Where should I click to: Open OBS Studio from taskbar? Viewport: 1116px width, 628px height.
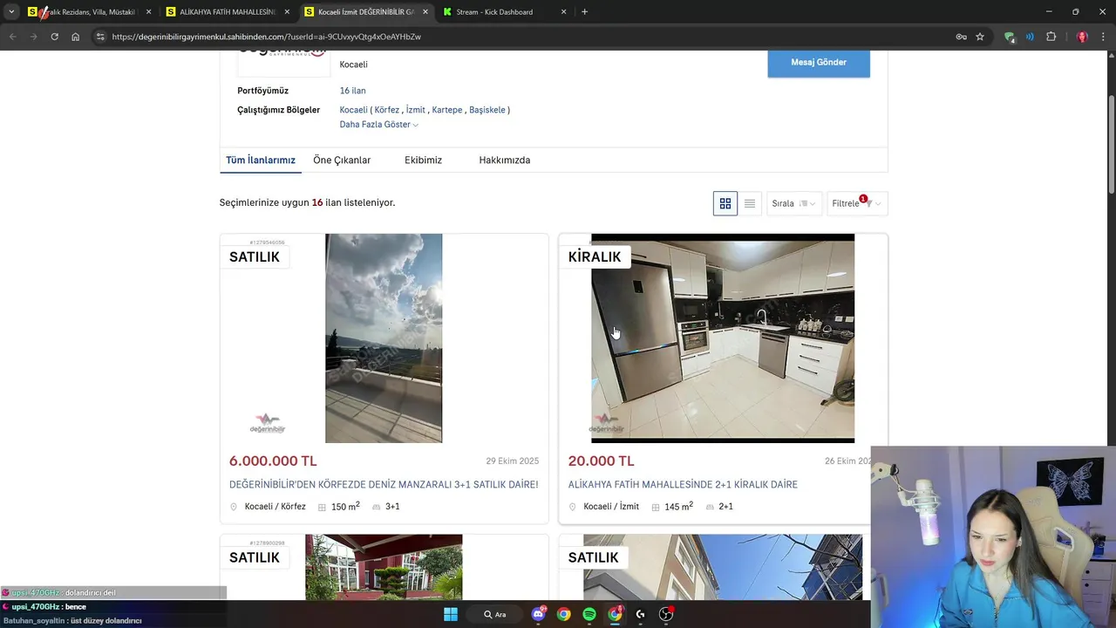tap(666, 614)
